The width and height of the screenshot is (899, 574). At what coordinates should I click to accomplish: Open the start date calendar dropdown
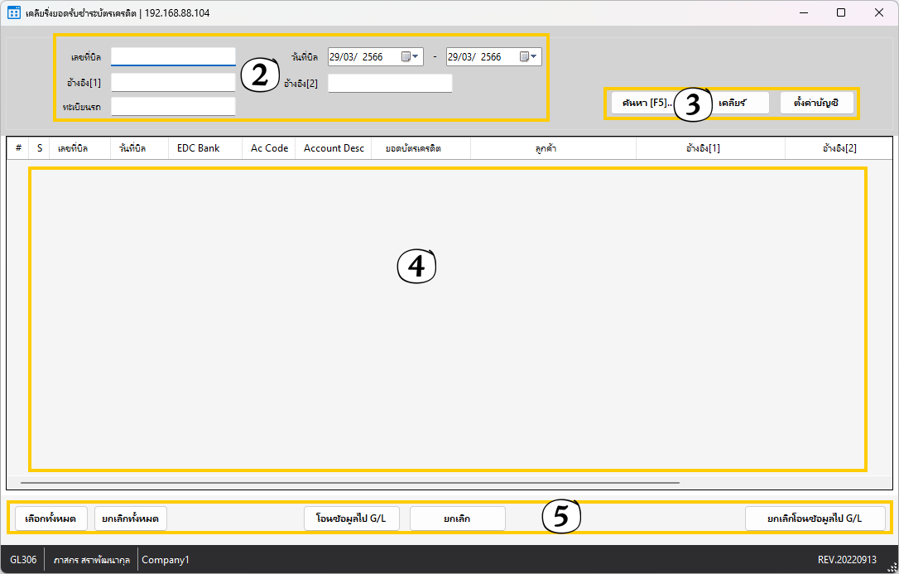[x=411, y=57]
